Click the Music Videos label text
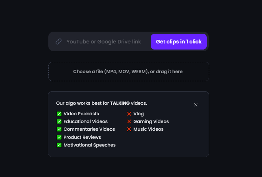The image size is (262, 177). [x=148, y=129]
